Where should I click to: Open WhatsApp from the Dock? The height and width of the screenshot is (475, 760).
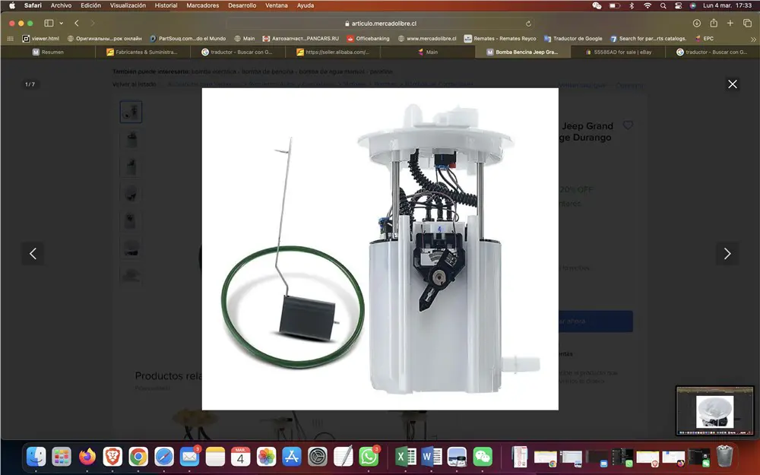coord(367,458)
